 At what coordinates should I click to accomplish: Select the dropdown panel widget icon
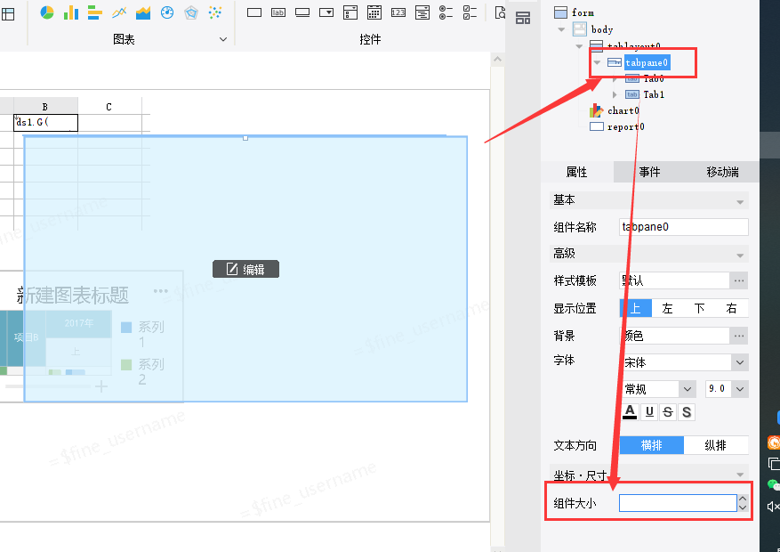(x=350, y=12)
